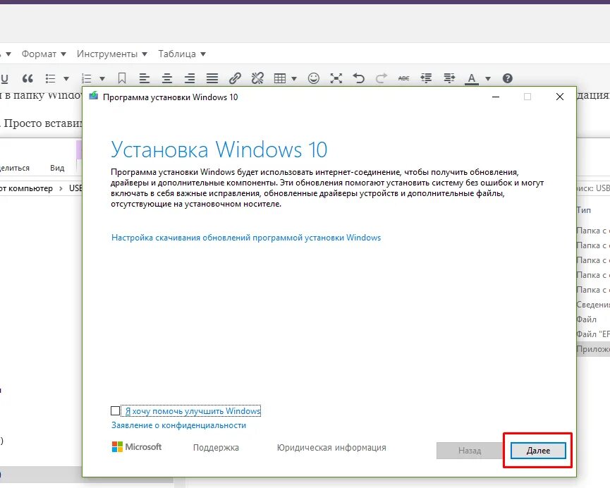The image size is (610, 488).
Task: Click the search field in Explorer window
Action: (593, 188)
